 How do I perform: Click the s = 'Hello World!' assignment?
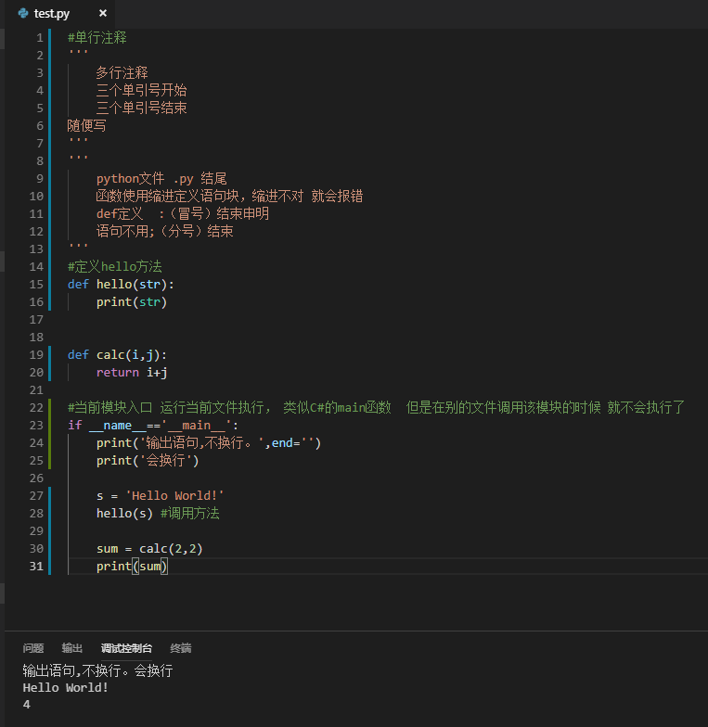click(x=160, y=495)
